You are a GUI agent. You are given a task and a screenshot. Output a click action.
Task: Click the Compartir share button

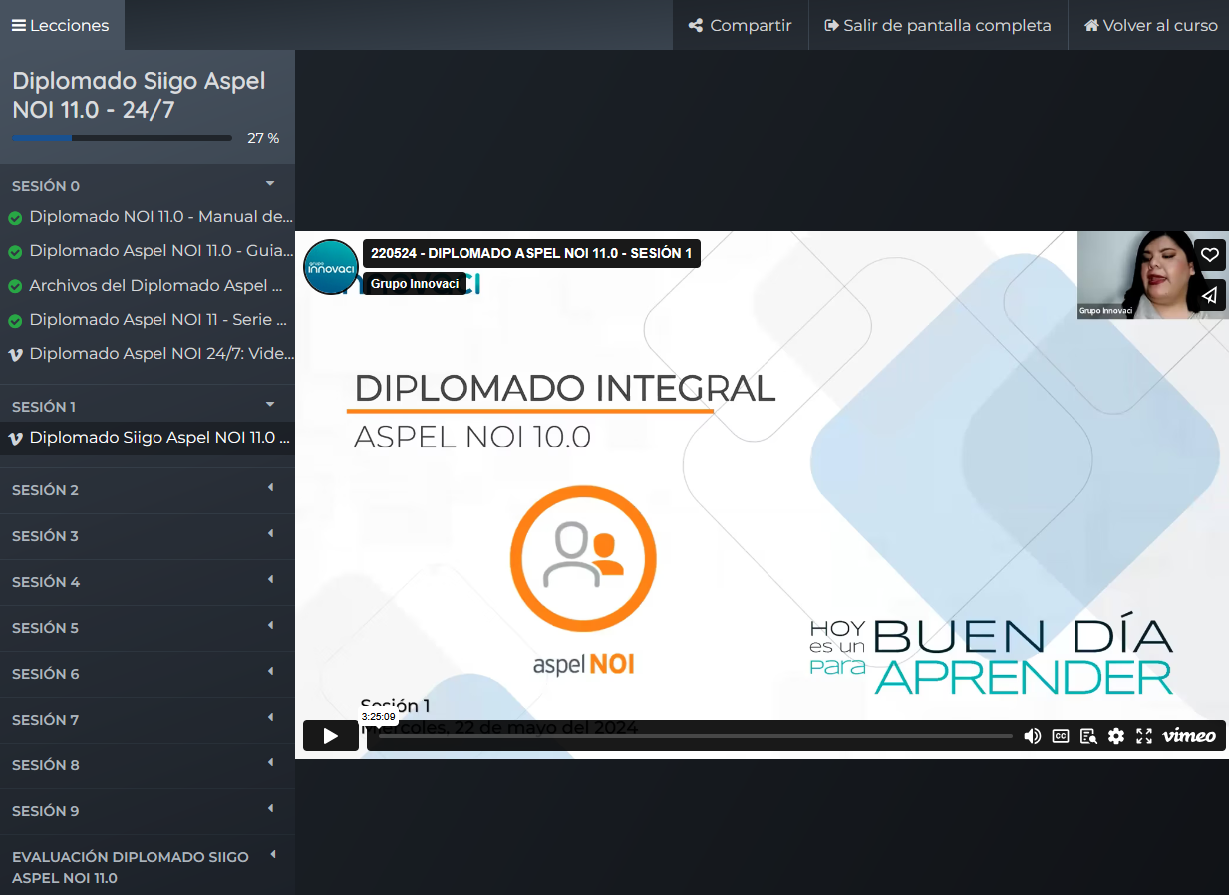click(740, 25)
